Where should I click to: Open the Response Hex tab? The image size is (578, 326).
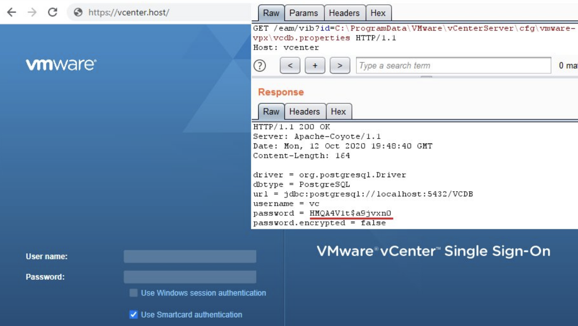338,111
